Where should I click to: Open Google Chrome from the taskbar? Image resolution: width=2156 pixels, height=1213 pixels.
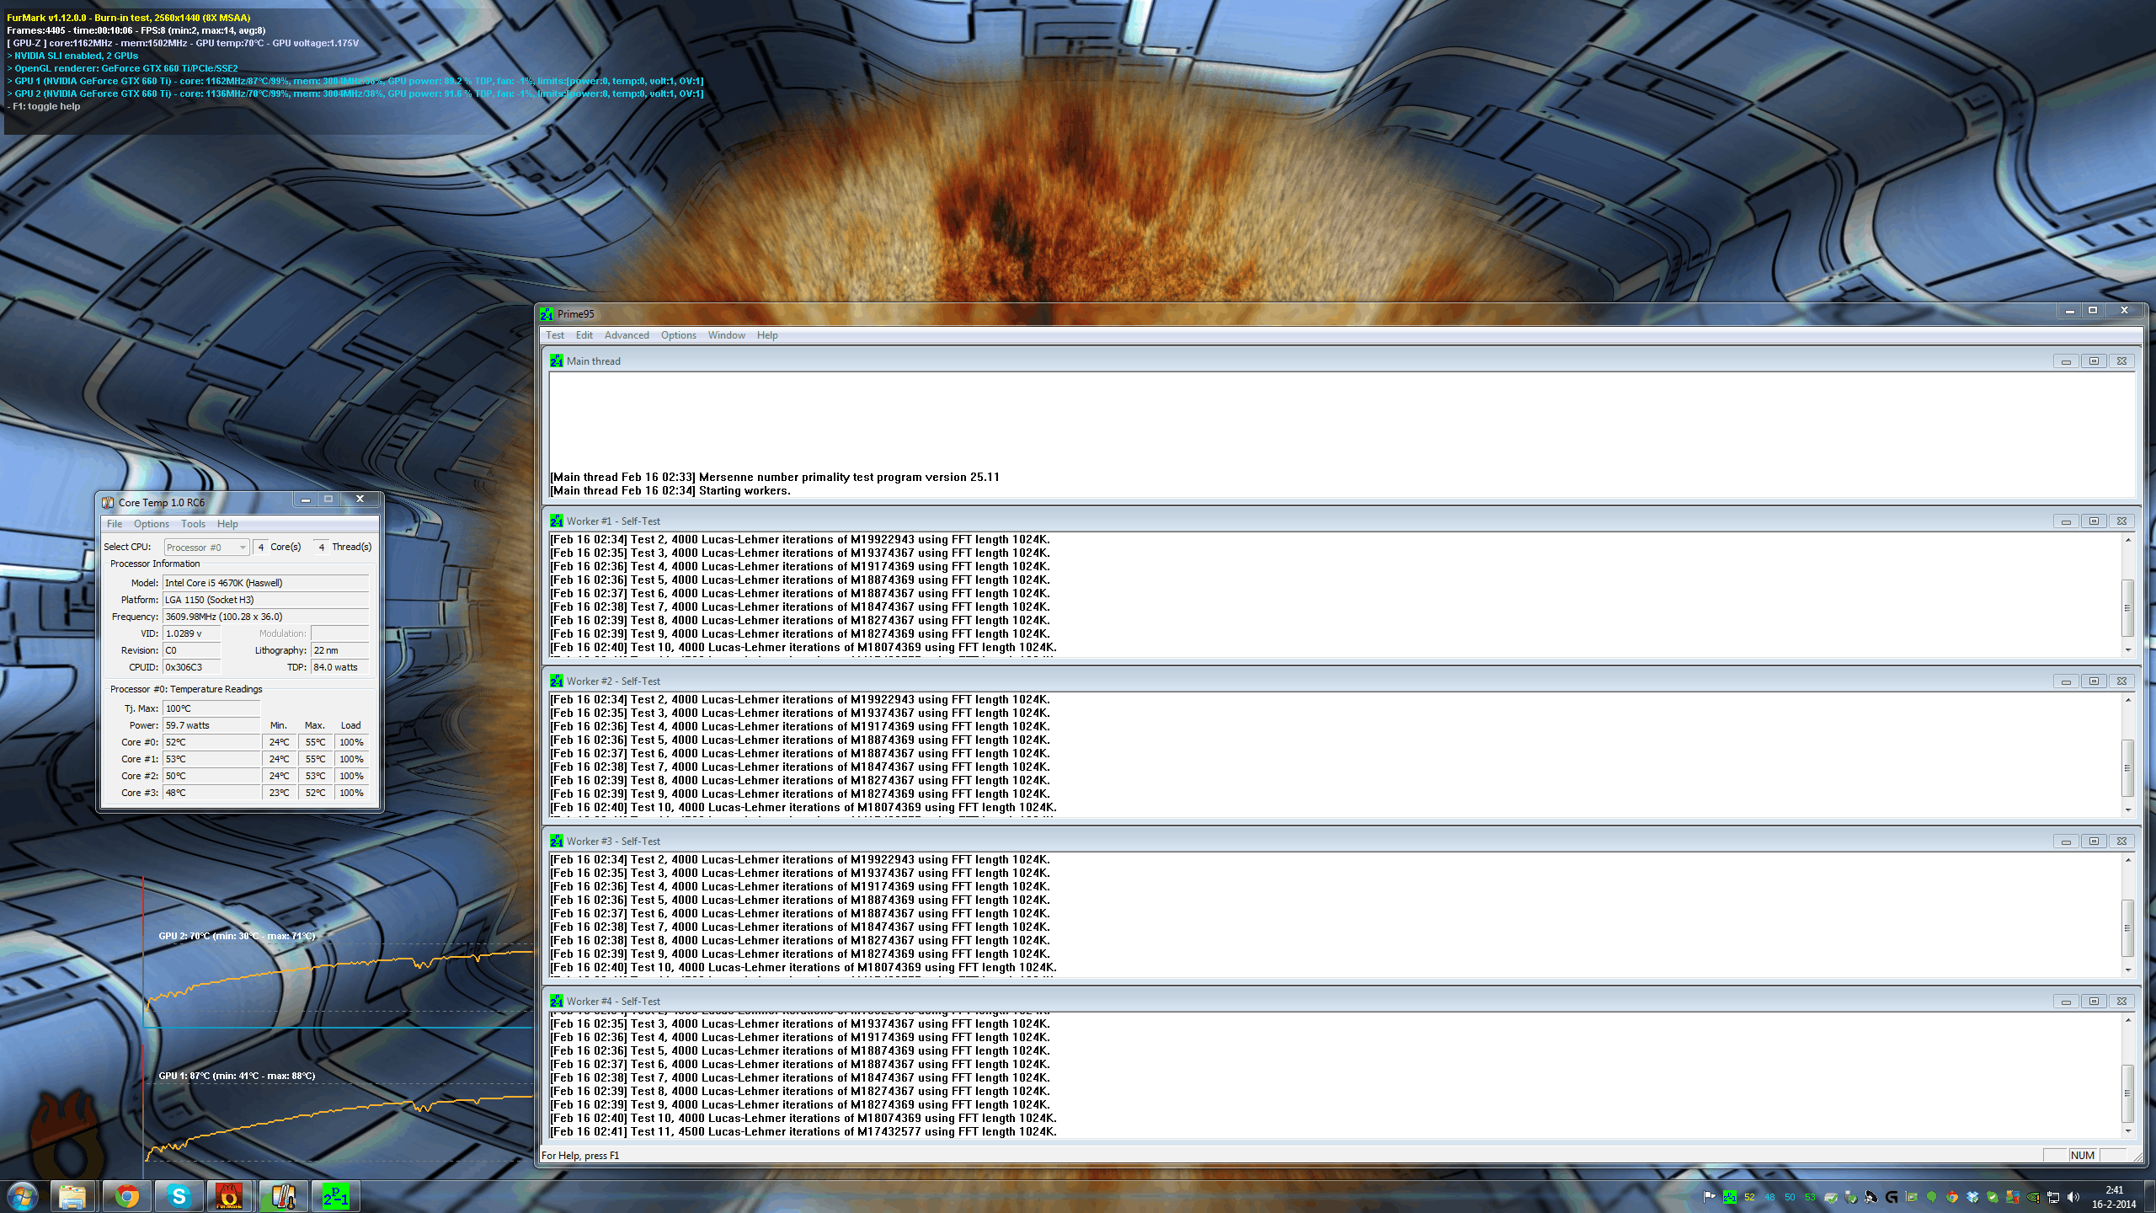[126, 1196]
